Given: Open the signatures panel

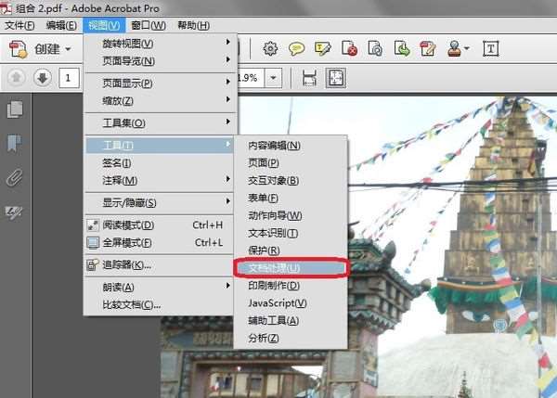Looking at the screenshot, I should coord(14,212).
